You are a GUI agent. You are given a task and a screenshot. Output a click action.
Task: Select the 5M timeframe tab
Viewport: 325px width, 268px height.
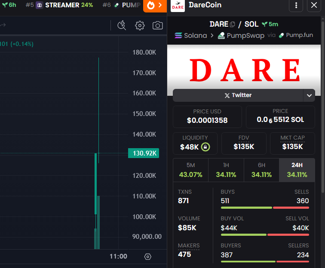click(191, 170)
